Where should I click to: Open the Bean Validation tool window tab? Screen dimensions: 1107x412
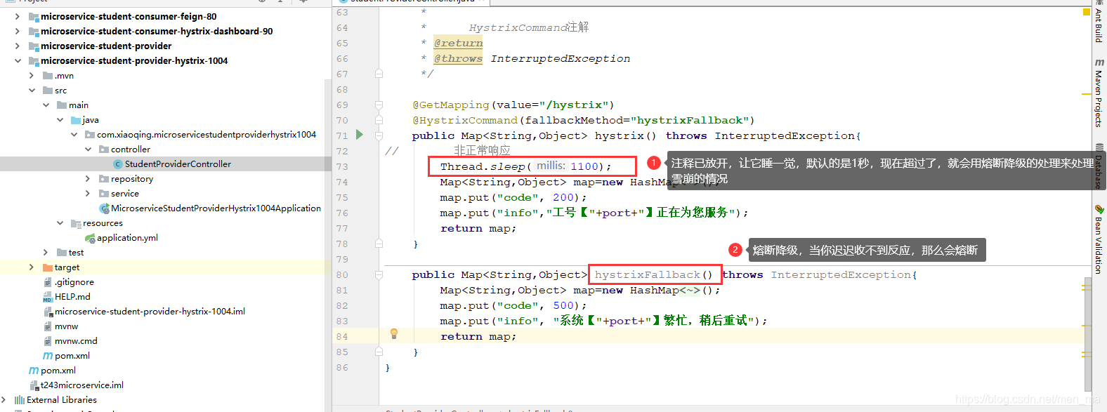1099,239
